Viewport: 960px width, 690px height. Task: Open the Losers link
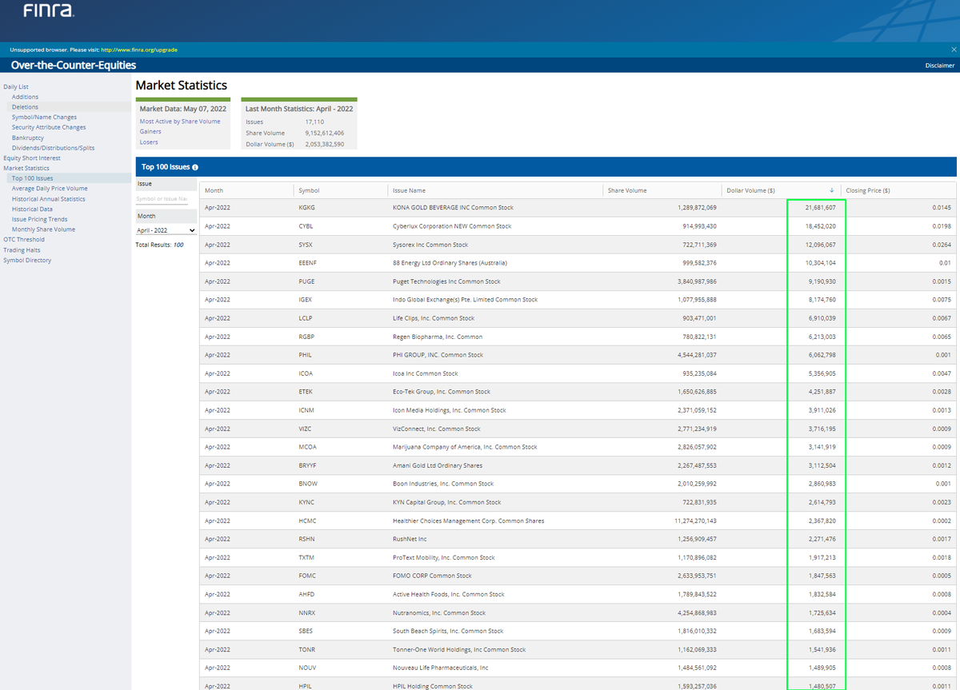tap(149, 142)
